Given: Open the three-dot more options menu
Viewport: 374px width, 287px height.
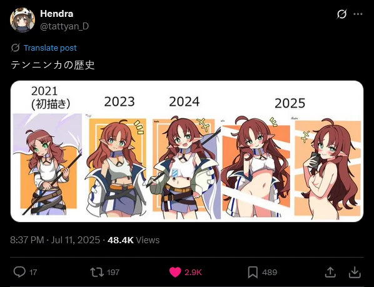Looking at the screenshot, I should [358, 14].
